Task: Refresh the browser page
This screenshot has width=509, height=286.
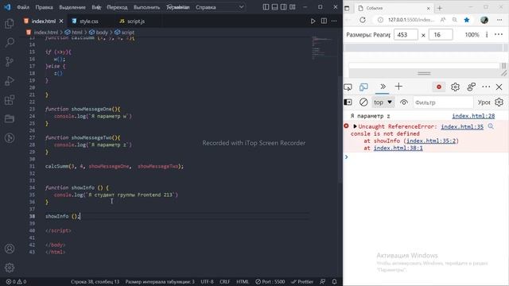Action: coord(363,20)
